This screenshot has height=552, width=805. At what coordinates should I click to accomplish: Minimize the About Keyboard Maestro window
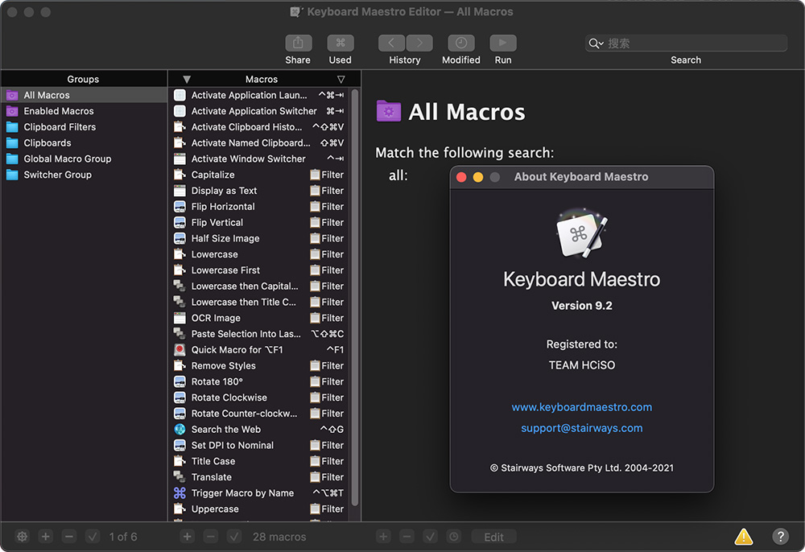pyautogui.click(x=478, y=177)
